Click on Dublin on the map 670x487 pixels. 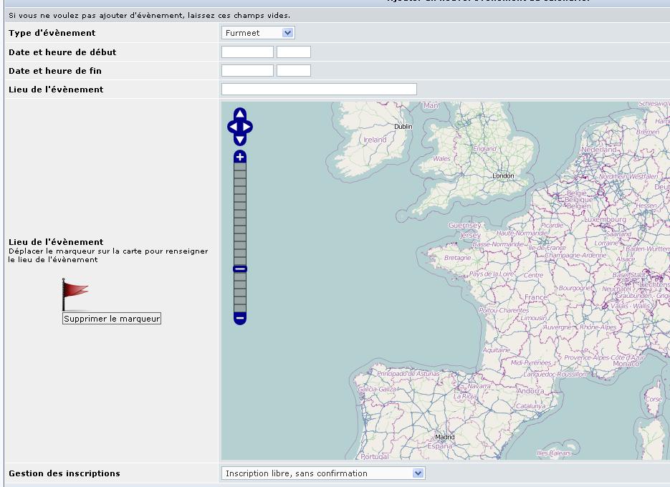click(403, 127)
